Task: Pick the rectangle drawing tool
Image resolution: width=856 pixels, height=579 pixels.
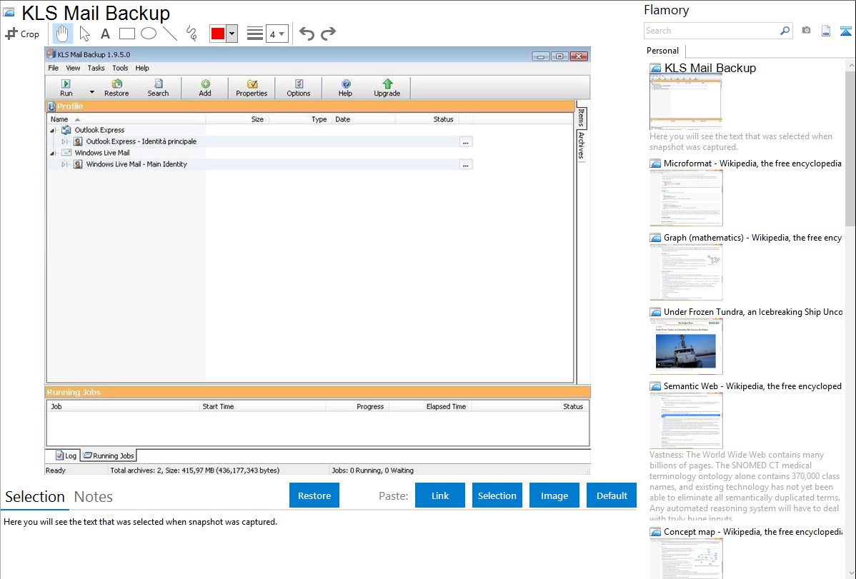Action: (127, 34)
